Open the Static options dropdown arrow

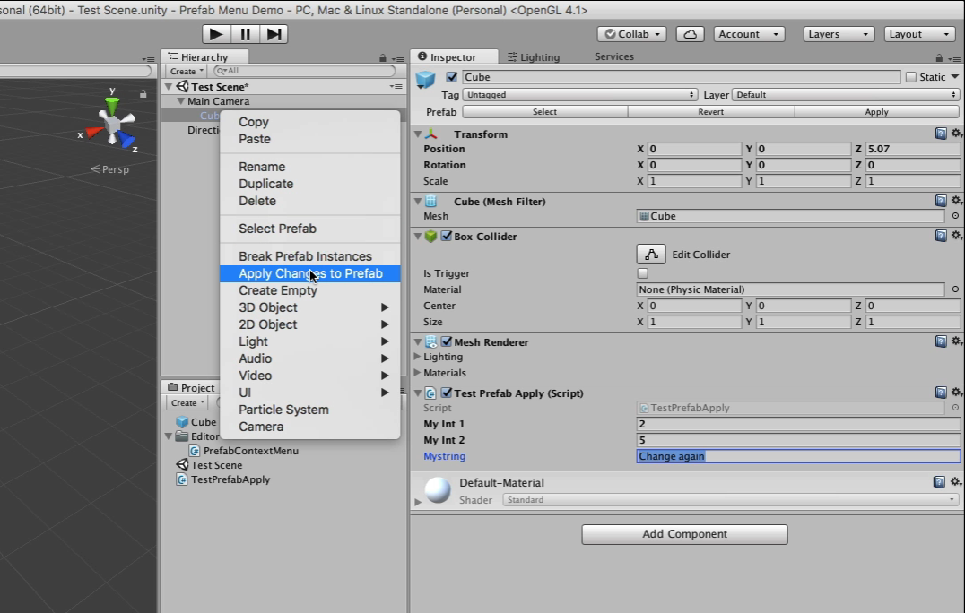(x=954, y=77)
